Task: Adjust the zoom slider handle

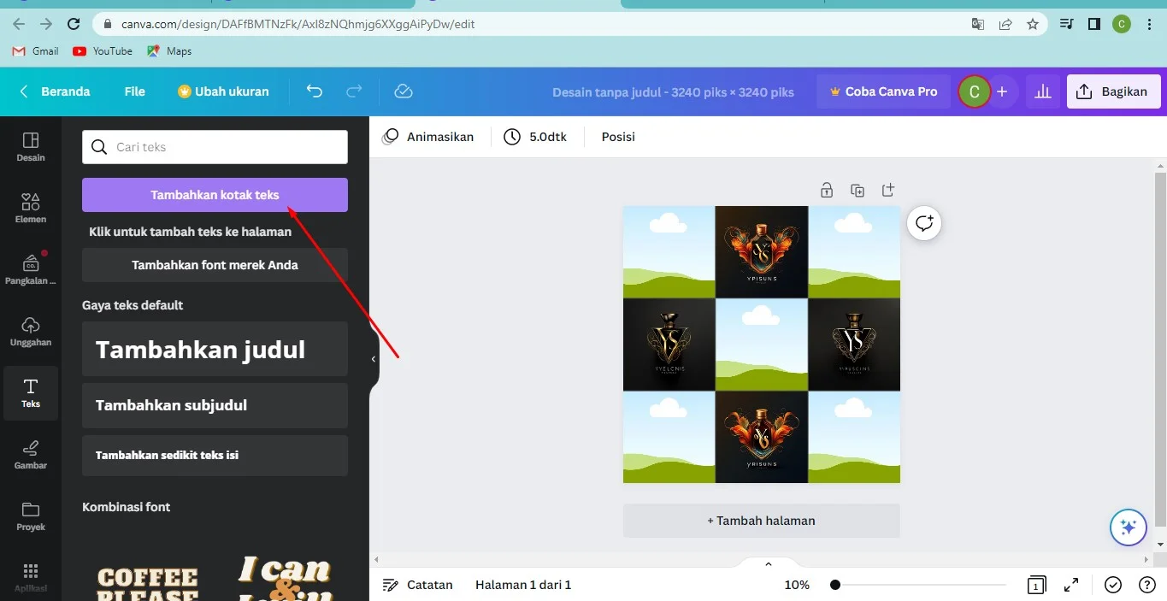Action: 835,585
